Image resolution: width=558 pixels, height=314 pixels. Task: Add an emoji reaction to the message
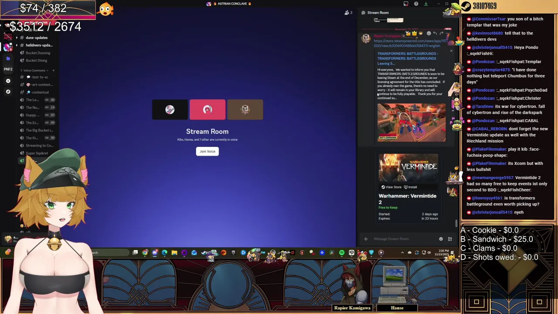[x=429, y=33]
